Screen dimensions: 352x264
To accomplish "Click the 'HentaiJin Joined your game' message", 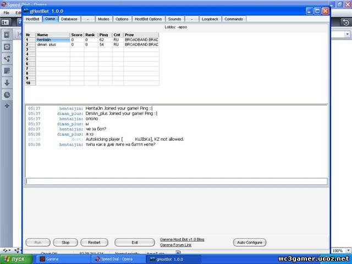I will coord(119,108).
